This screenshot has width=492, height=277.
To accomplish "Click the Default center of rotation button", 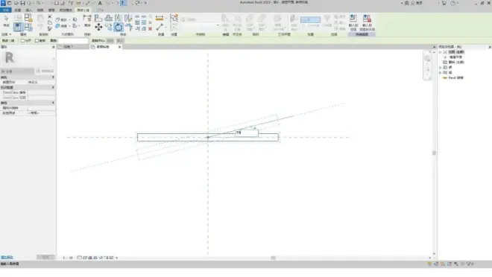I will (120, 40).
